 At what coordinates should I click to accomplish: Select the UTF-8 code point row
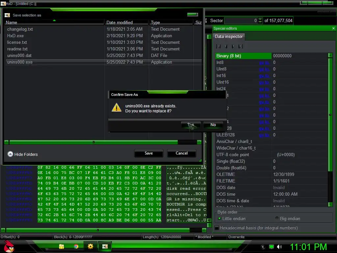[x=272, y=155]
